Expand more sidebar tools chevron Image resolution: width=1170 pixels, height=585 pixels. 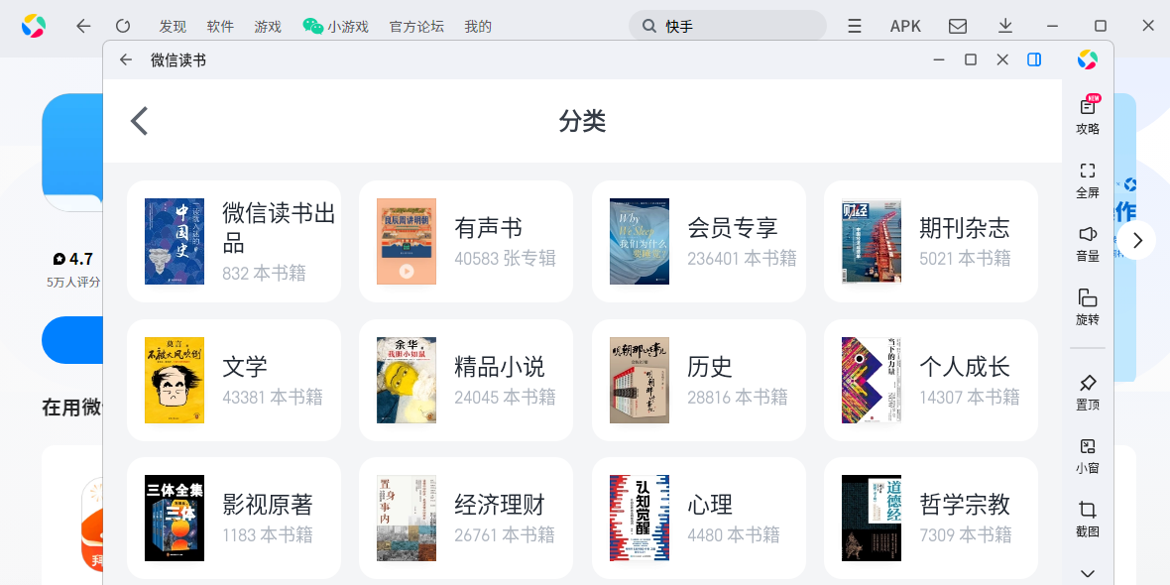point(1088,573)
